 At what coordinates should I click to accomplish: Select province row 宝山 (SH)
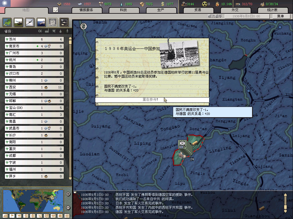point(34,108)
